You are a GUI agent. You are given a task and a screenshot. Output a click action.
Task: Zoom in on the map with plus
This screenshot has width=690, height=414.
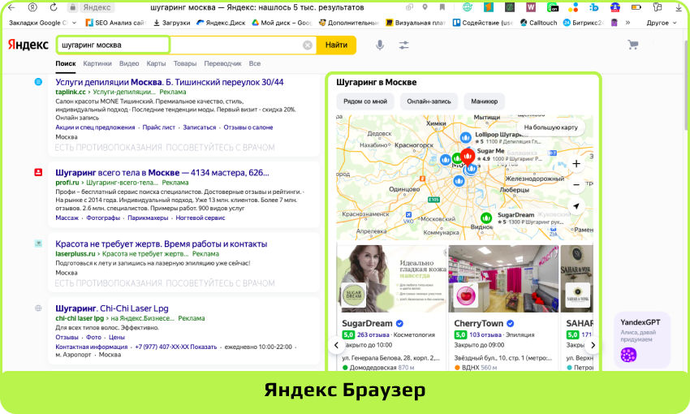coord(576,164)
